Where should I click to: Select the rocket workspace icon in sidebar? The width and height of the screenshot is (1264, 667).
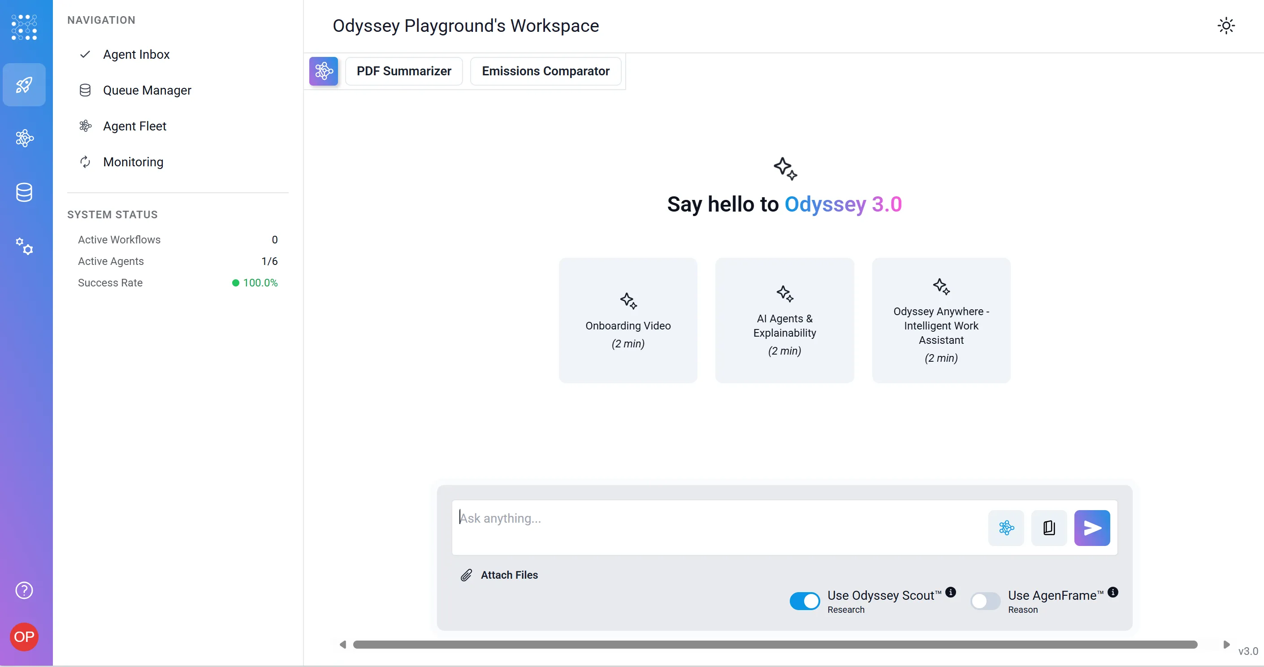[x=25, y=84]
